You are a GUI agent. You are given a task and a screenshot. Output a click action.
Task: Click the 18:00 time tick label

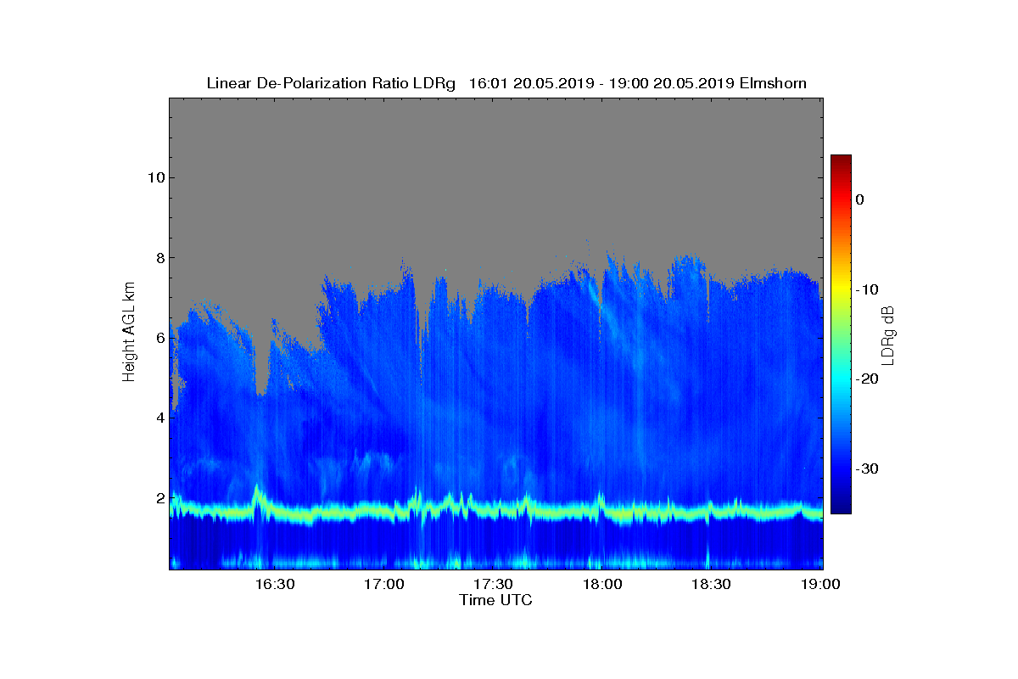click(602, 584)
